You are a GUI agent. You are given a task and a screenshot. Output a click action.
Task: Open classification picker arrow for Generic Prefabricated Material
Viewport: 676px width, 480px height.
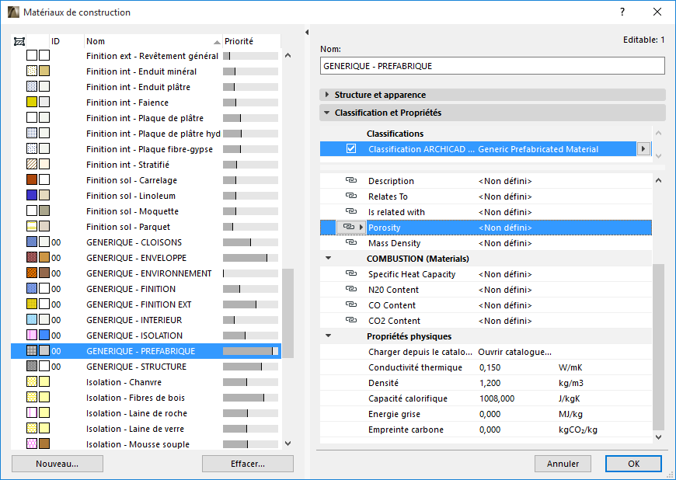click(x=643, y=149)
